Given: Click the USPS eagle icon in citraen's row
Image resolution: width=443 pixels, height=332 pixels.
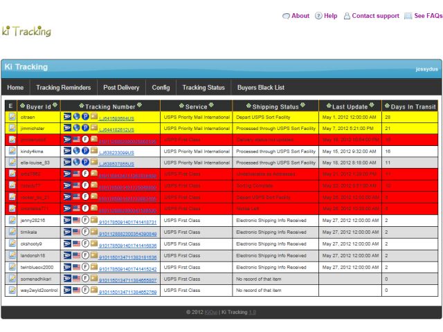Looking at the screenshot, I should pos(67,116).
